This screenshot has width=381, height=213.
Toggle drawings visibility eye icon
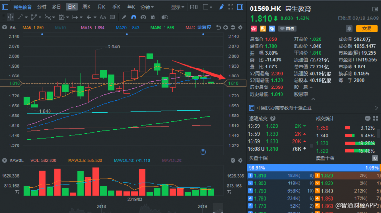143,17
